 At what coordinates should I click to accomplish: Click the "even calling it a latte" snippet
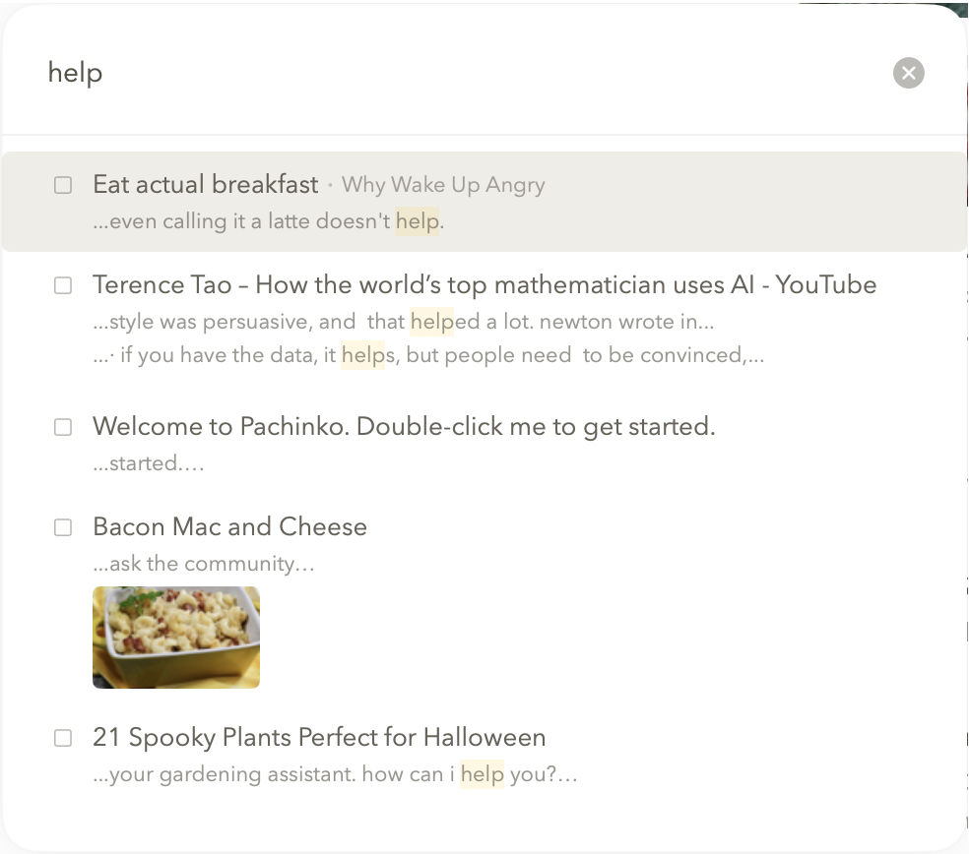point(268,221)
